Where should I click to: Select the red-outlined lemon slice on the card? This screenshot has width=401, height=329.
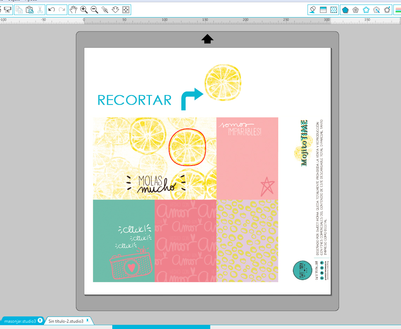click(x=187, y=147)
